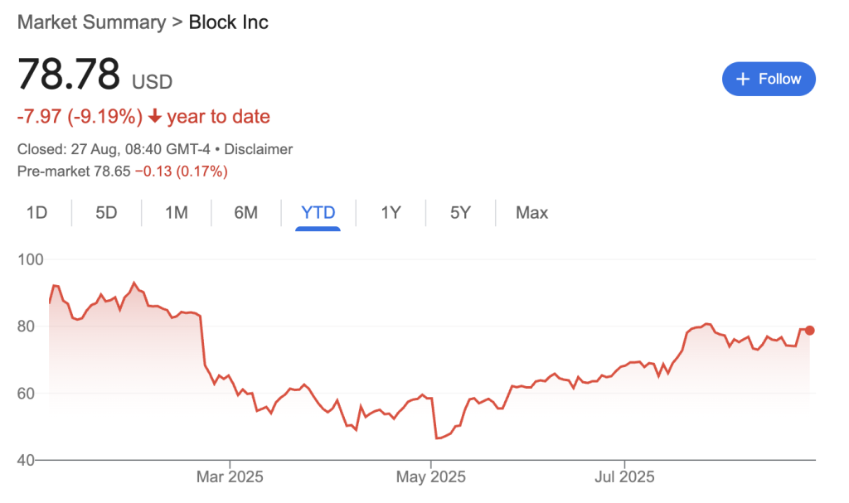Click the Mar 2025 axis label
Screen dimensions: 849x503
pyautogui.click(x=230, y=477)
